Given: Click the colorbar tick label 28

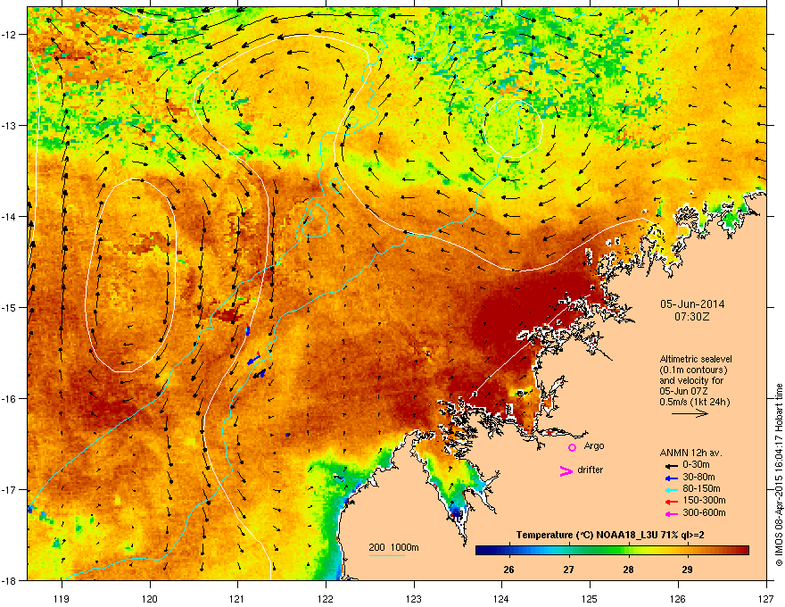Looking at the screenshot, I should point(628,570).
